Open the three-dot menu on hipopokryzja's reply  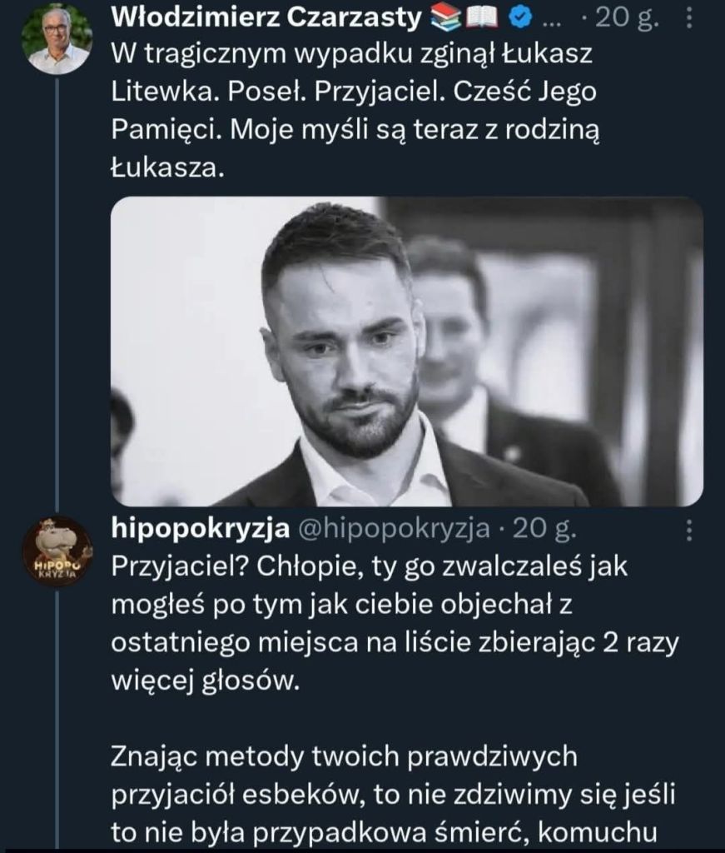pyautogui.click(x=689, y=528)
